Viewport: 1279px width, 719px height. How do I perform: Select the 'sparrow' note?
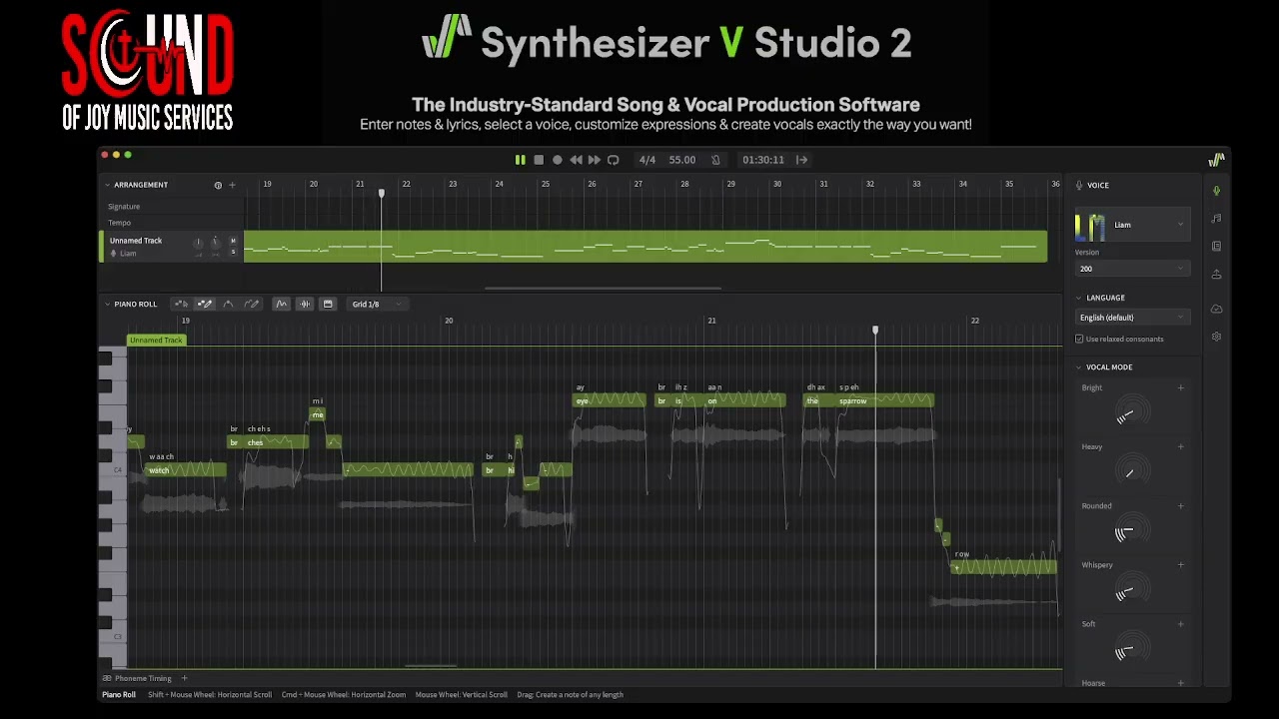pos(885,400)
